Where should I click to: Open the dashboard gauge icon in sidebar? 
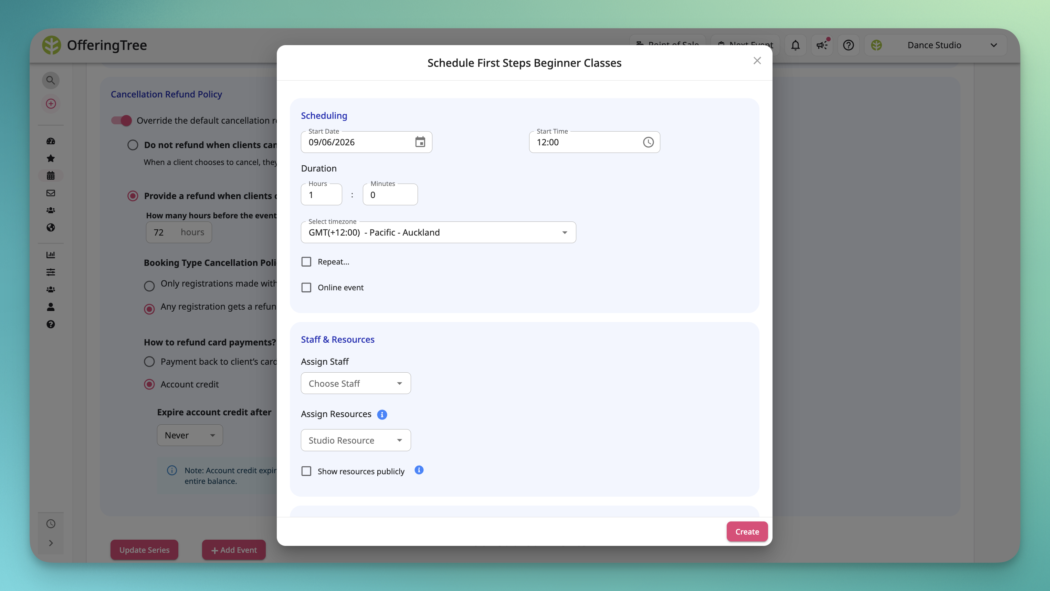click(x=51, y=141)
